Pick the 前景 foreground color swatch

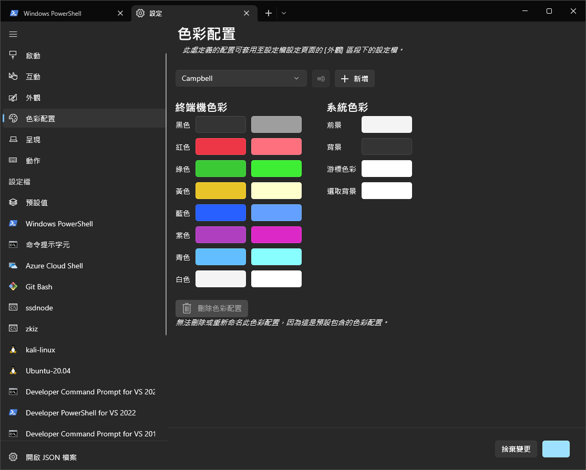386,124
